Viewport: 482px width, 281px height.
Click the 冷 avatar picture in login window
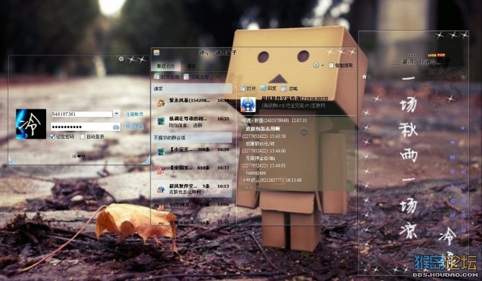click(x=31, y=124)
